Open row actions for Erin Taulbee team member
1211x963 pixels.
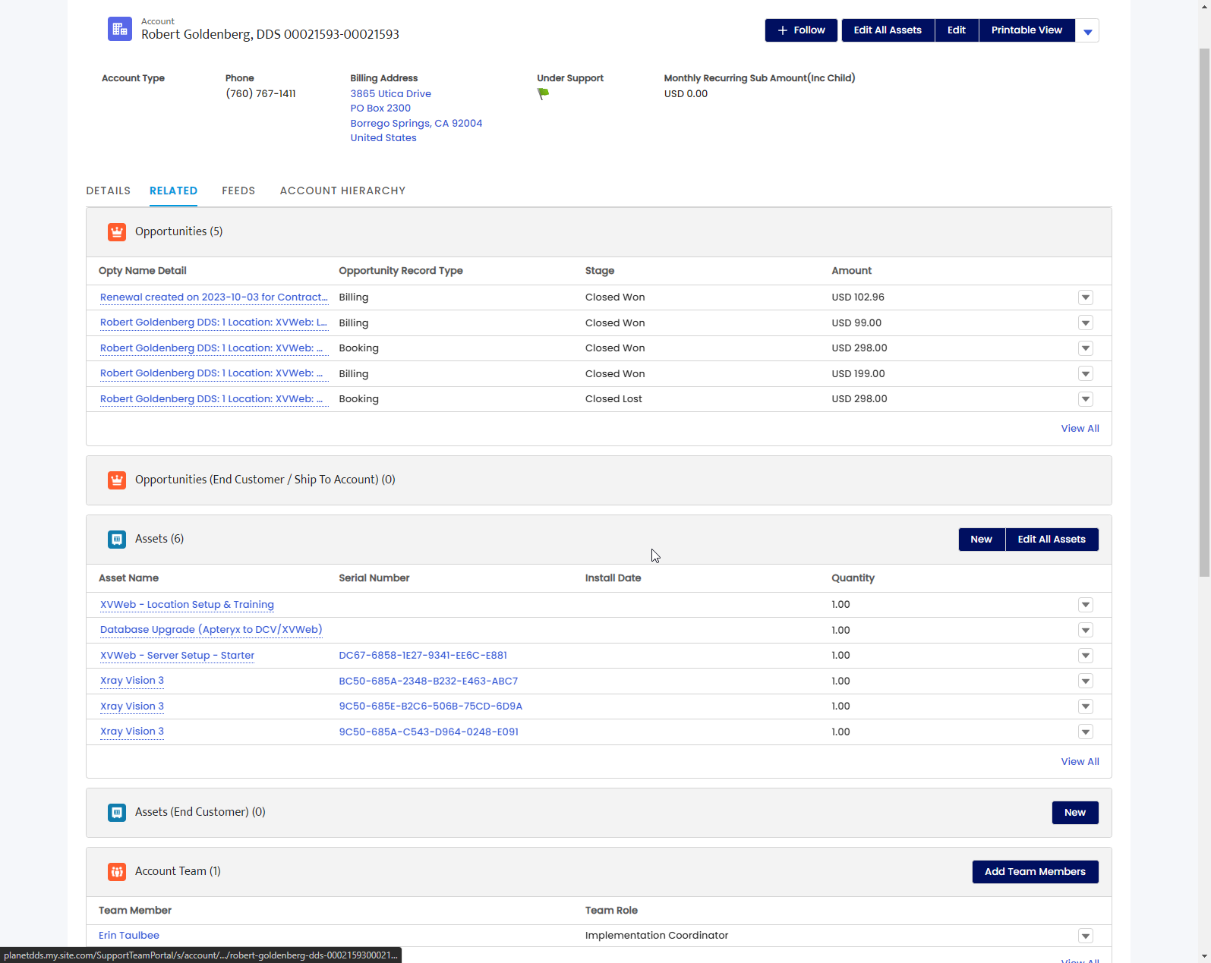[x=1086, y=936]
